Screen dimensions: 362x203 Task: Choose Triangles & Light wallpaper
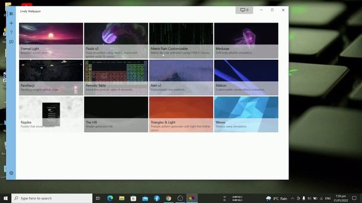pos(181,114)
